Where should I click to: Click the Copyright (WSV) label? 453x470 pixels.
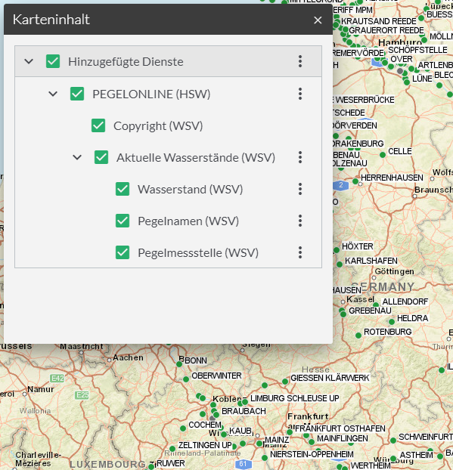[158, 126]
